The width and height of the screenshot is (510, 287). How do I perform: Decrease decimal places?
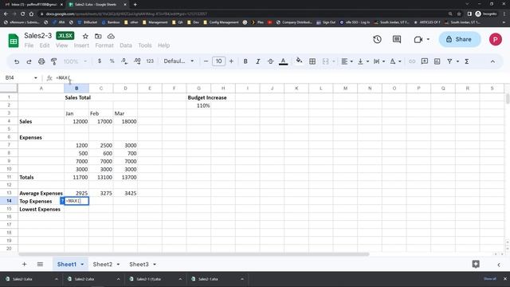coord(124,61)
